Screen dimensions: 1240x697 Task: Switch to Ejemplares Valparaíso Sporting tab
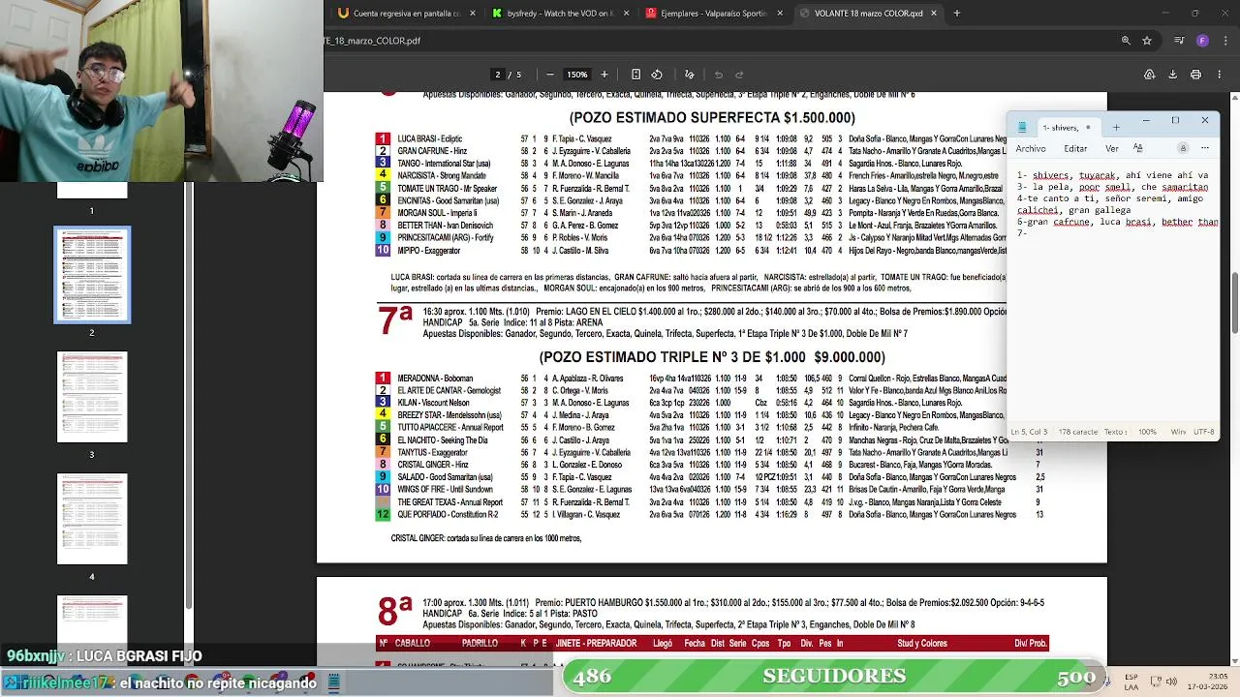point(714,14)
